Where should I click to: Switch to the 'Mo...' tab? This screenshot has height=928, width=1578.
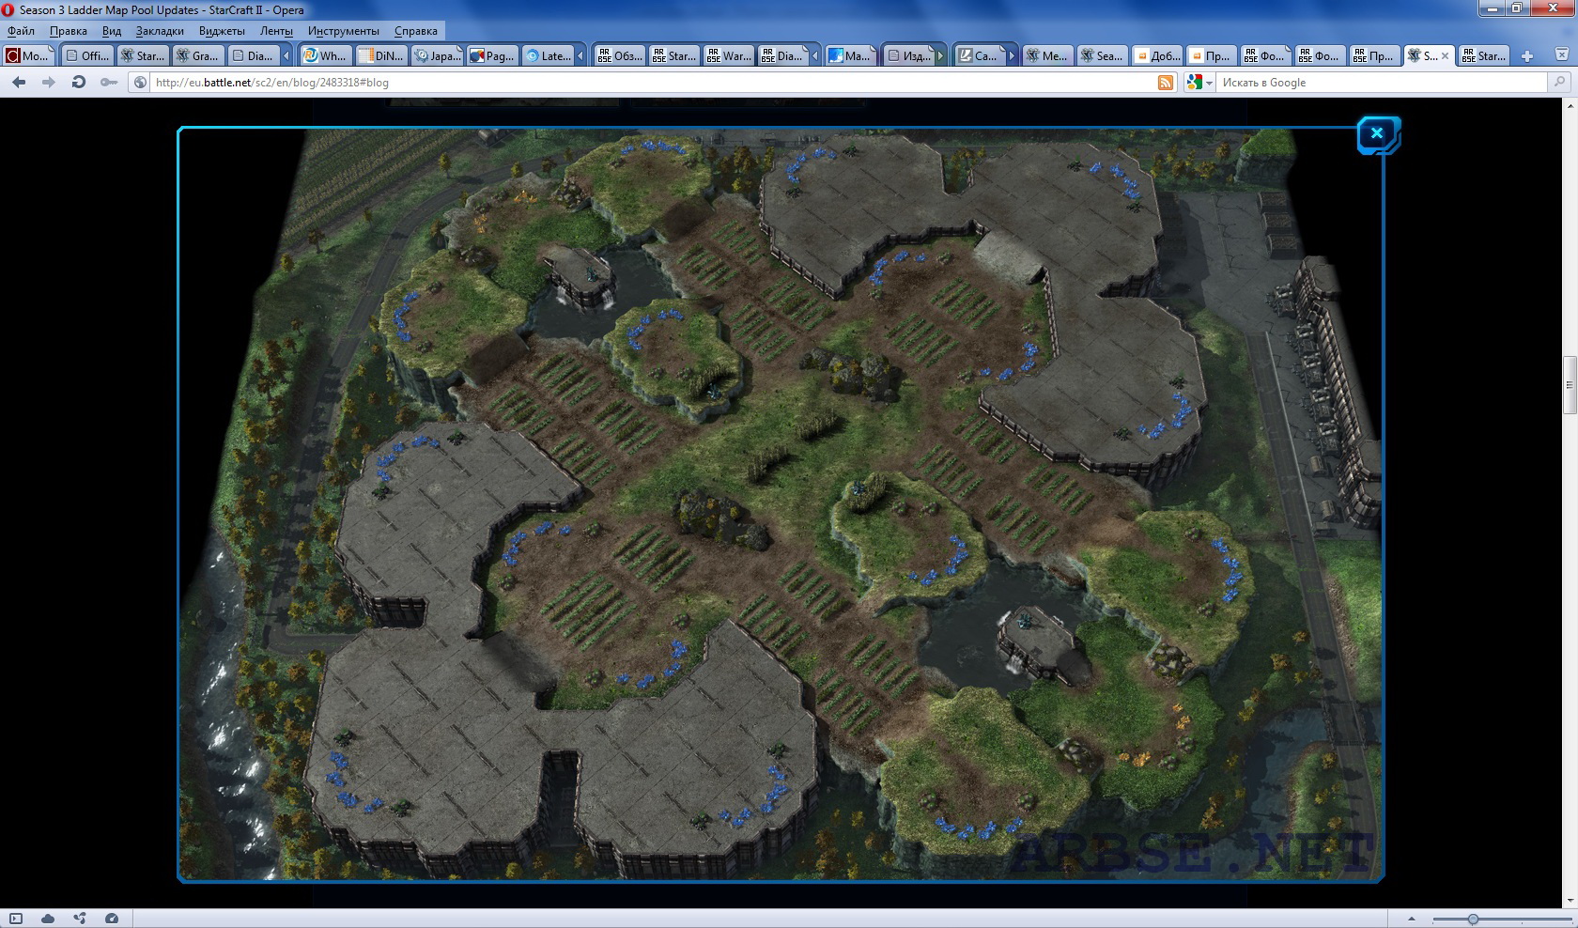click(x=29, y=56)
